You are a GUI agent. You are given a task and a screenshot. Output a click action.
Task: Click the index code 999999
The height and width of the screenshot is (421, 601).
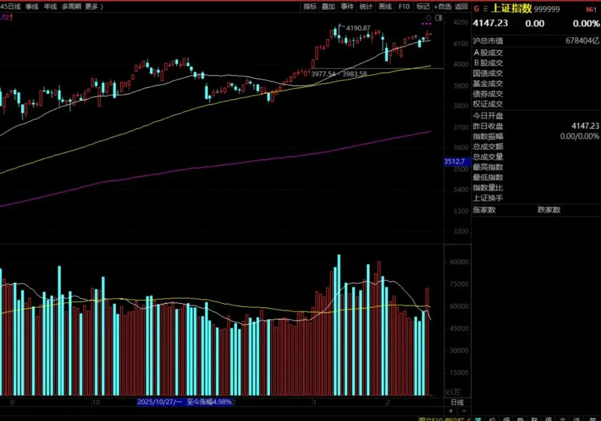(x=546, y=9)
